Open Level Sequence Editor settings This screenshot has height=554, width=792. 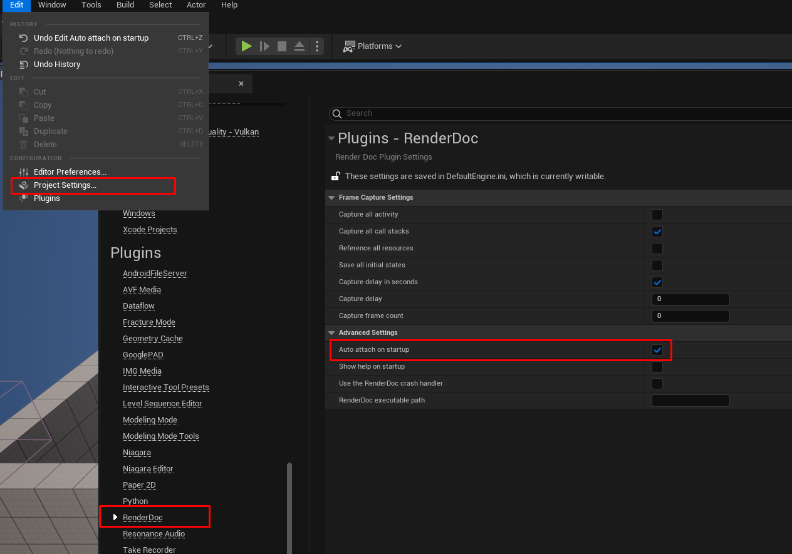(162, 404)
